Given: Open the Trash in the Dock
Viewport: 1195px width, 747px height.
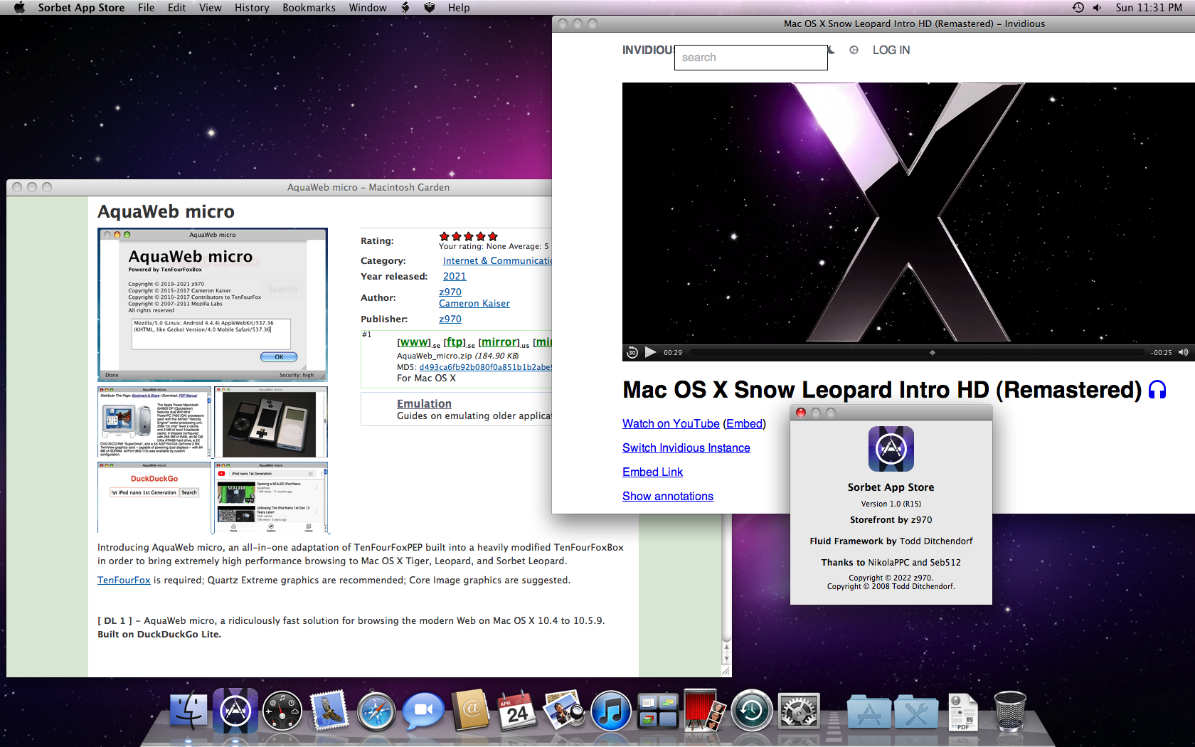Looking at the screenshot, I should tap(1010, 711).
